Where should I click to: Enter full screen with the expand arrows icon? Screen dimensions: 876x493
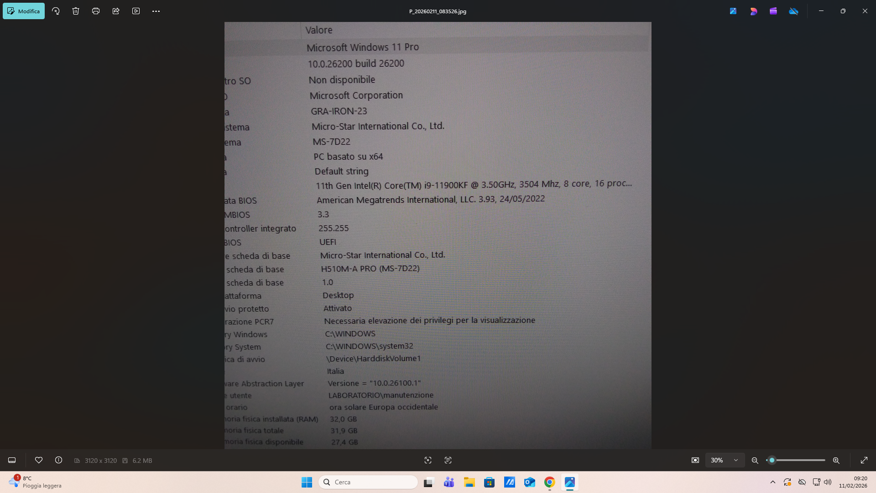864,460
